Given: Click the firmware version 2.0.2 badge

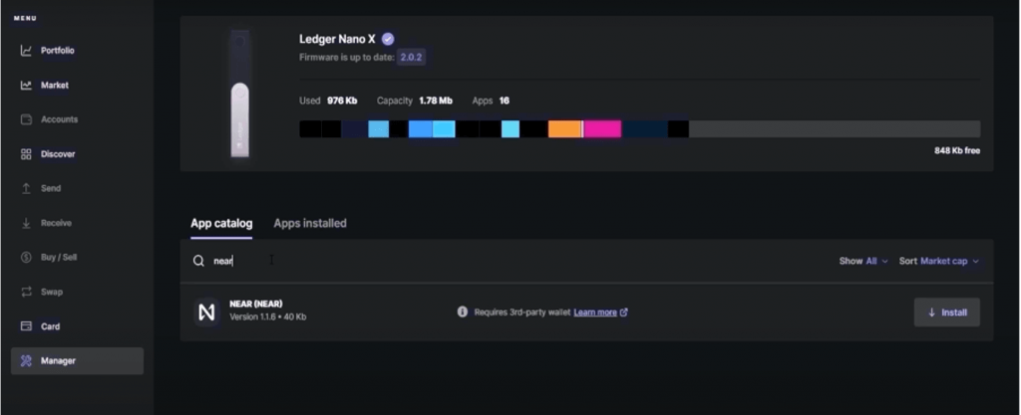Looking at the screenshot, I should click(x=411, y=57).
